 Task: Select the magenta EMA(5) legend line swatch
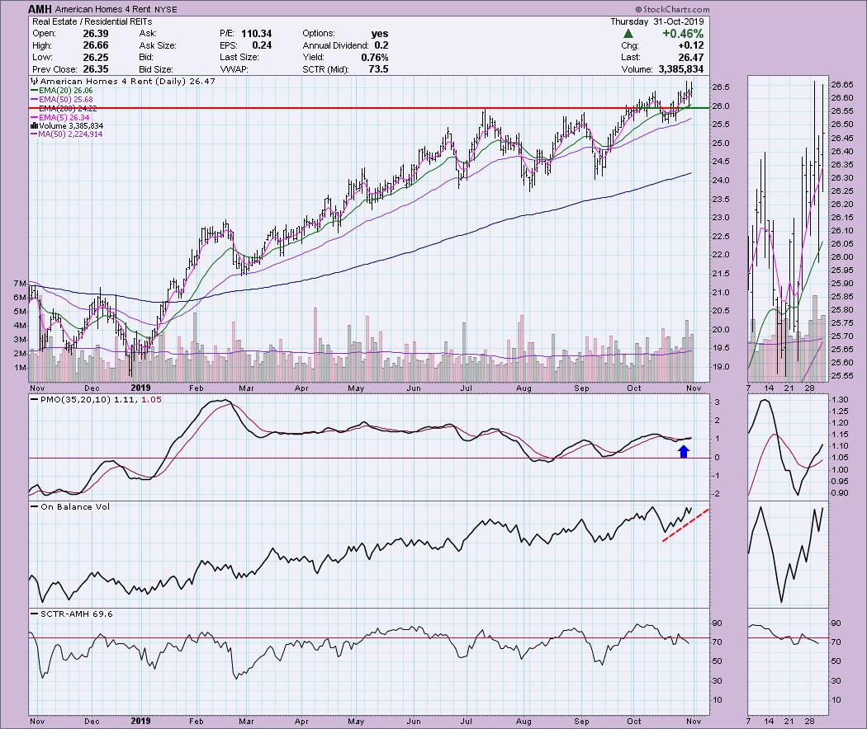(35, 118)
